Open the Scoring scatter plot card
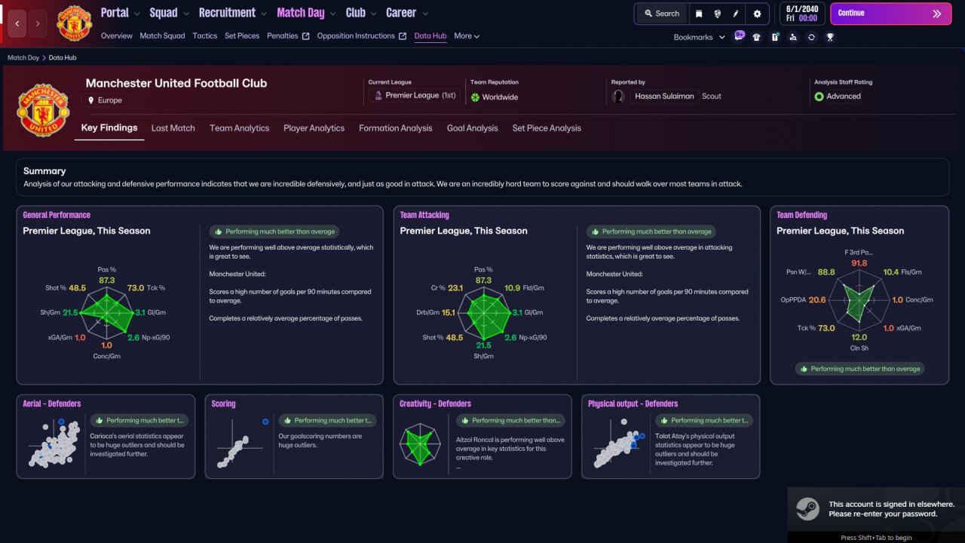 click(x=294, y=437)
